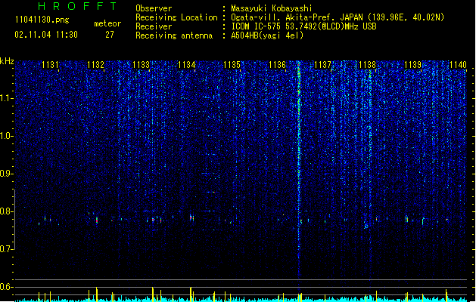Screen dimensions: 476x302
Task: Select the filename 11041130.png
Action: click(42, 20)
